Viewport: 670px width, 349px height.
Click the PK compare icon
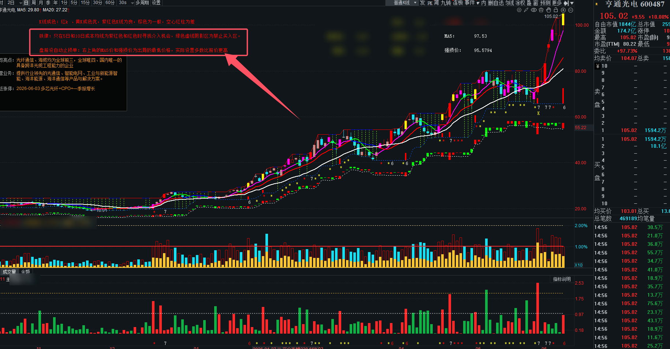pos(430,3)
